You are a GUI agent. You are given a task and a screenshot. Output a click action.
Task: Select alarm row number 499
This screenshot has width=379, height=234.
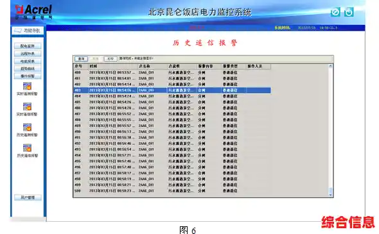(x=172, y=185)
